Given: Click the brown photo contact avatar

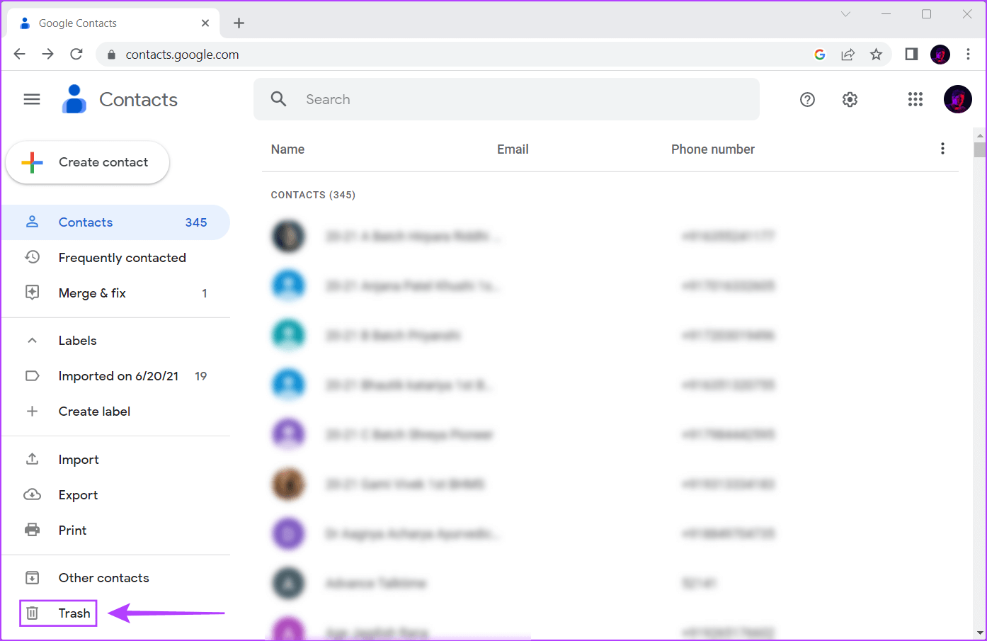Looking at the screenshot, I should (x=288, y=484).
